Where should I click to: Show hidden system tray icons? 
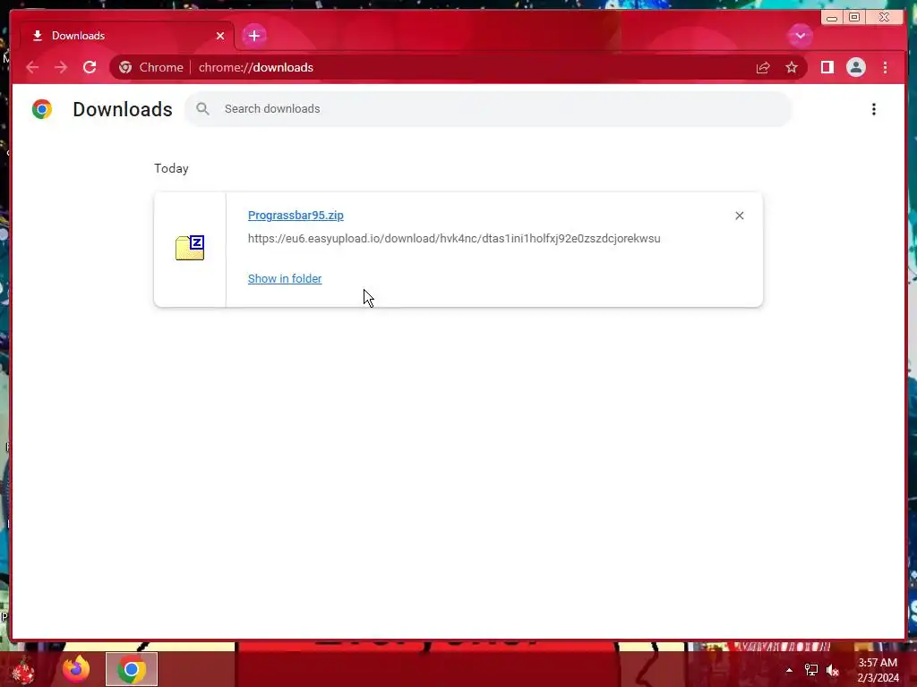[789, 670]
